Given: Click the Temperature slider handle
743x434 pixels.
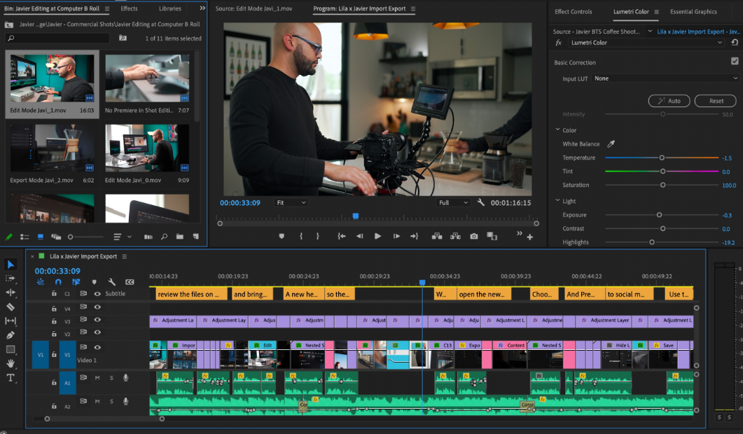Looking at the screenshot, I should pos(662,158).
